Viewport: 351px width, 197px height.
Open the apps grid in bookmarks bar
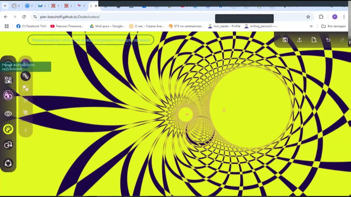coord(7,26)
